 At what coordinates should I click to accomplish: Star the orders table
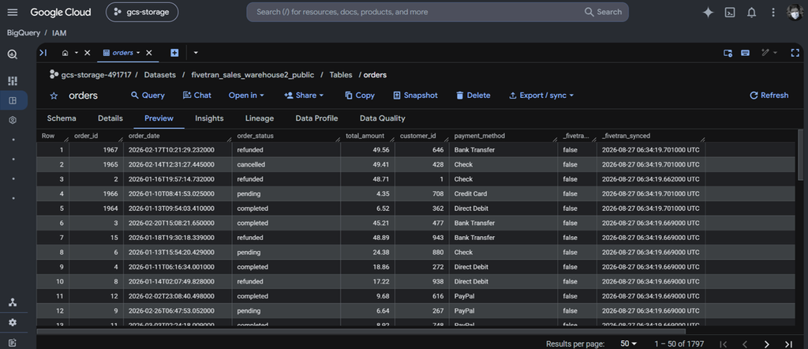pyautogui.click(x=54, y=96)
